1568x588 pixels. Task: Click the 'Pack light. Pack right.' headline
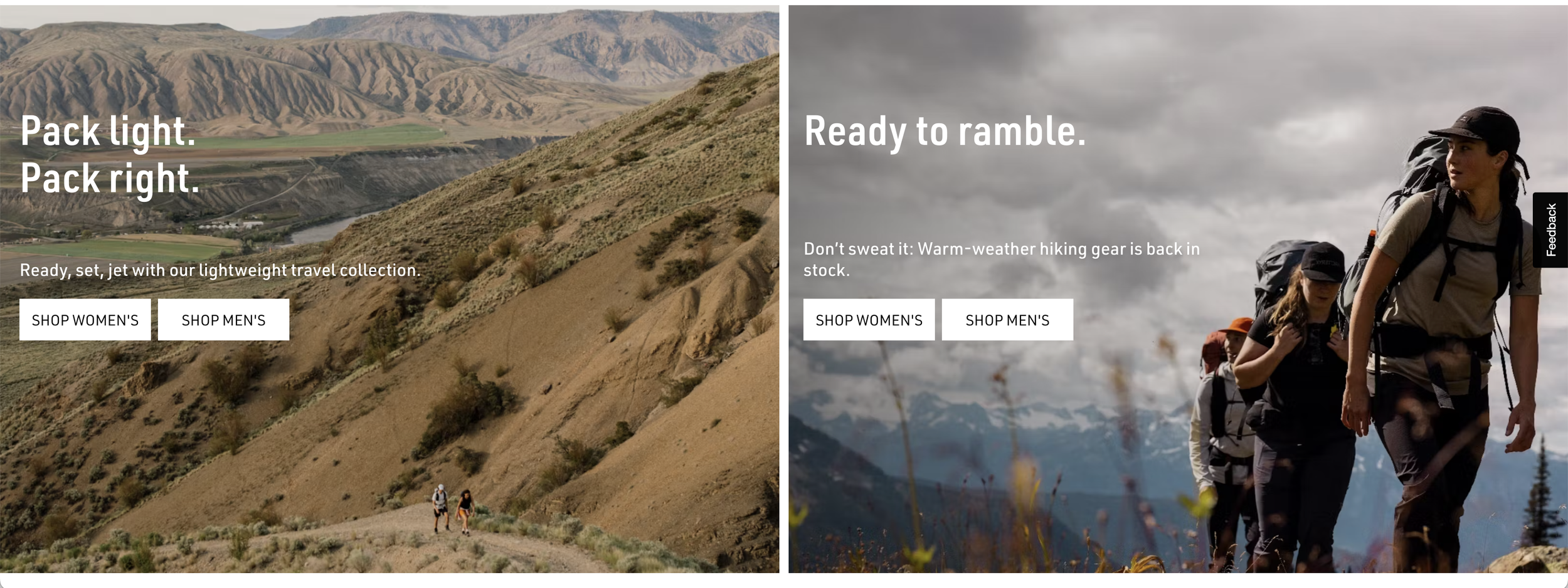click(x=110, y=155)
